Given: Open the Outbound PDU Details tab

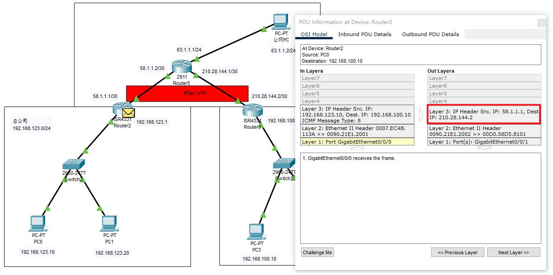Looking at the screenshot, I should pyautogui.click(x=430, y=34).
